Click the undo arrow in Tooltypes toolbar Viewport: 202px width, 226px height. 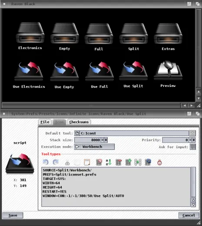pos(46,162)
